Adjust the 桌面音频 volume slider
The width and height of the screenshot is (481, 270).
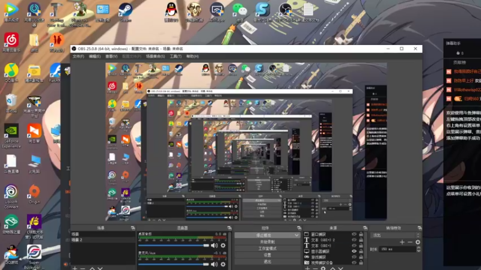[x=174, y=245]
